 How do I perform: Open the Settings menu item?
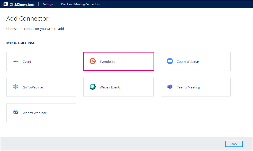pyautogui.click(x=48, y=4)
